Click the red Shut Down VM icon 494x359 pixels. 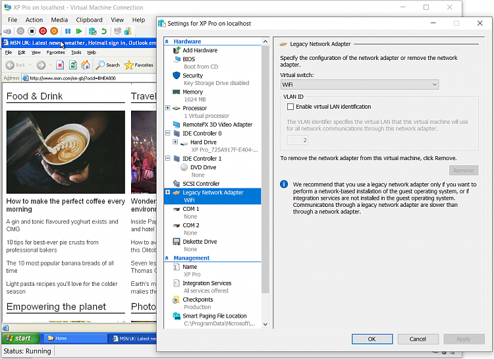(x=43, y=31)
